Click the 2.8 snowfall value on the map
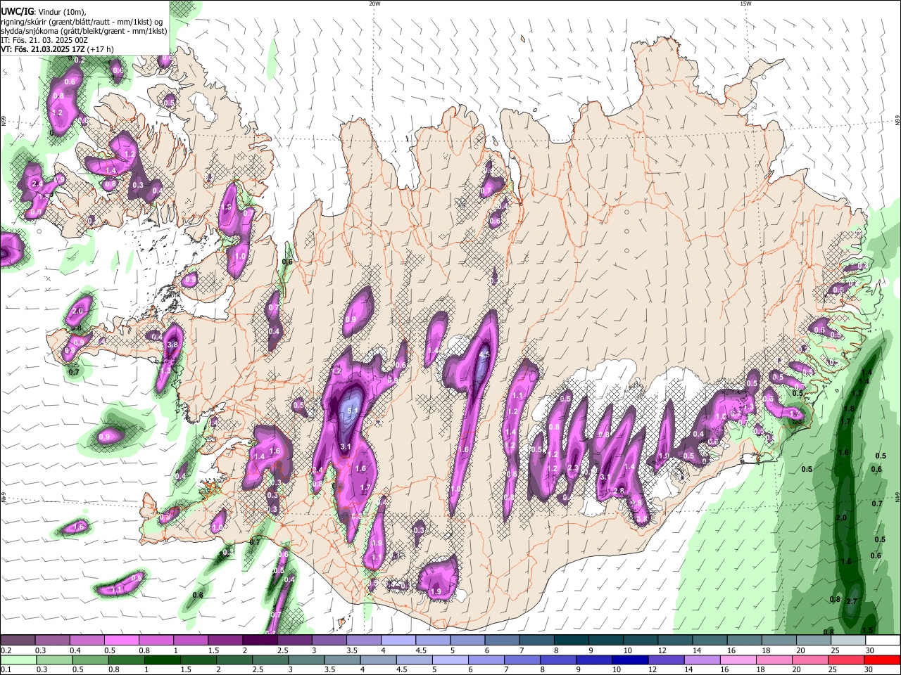This screenshot has height=675, width=901. coord(619,491)
